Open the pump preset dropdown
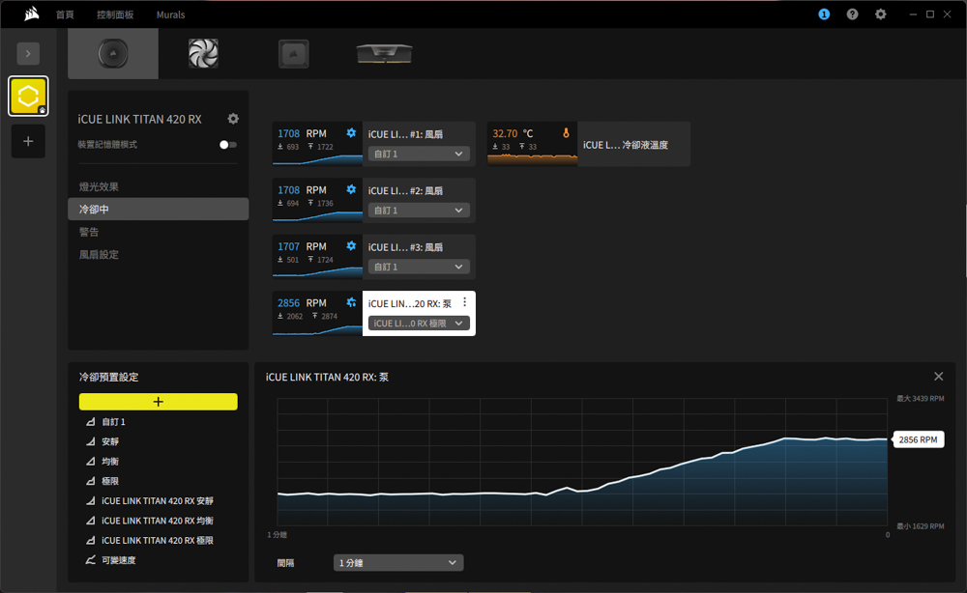The width and height of the screenshot is (967, 593). pyautogui.click(x=418, y=324)
